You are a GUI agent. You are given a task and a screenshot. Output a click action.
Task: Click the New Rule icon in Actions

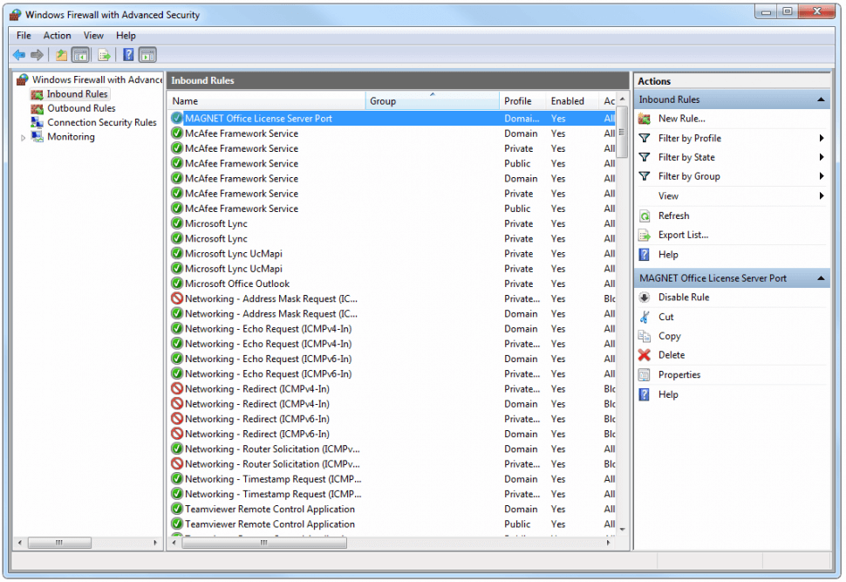(x=645, y=119)
